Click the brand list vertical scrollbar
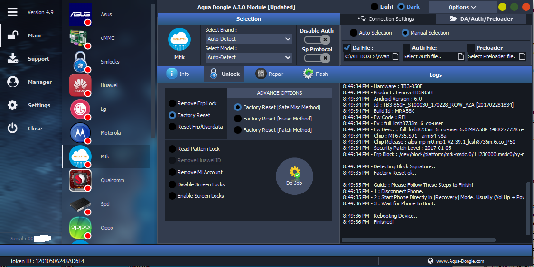The height and width of the screenshot is (267, 534). [x=153, y=71]
